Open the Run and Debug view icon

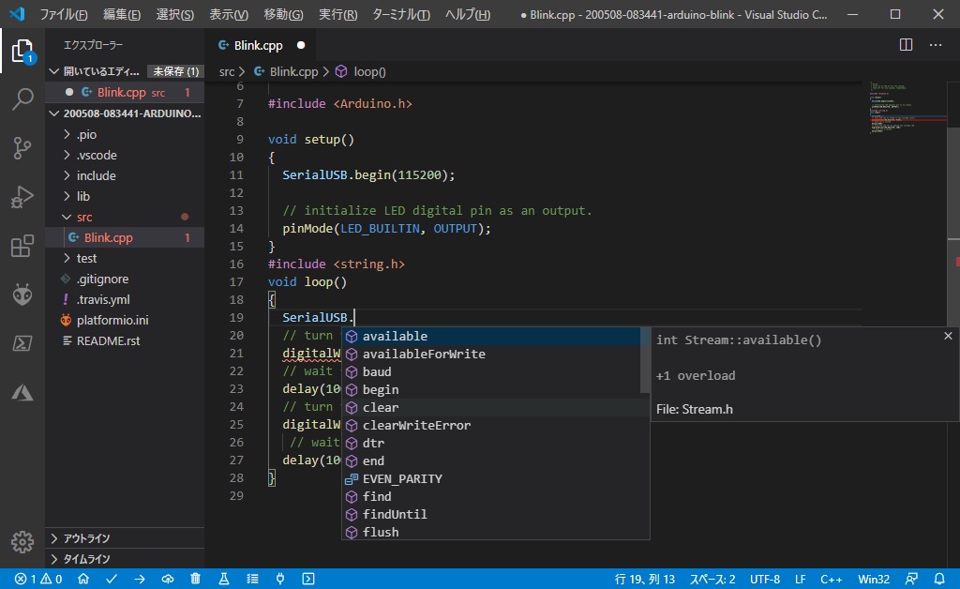pos(22,197)
